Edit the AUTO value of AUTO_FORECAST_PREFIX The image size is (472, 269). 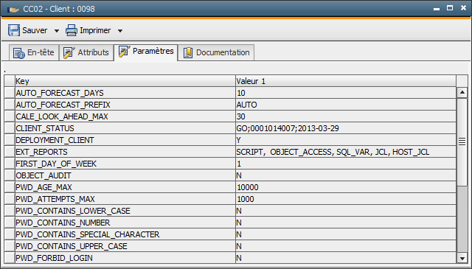(x=346, y=105)
